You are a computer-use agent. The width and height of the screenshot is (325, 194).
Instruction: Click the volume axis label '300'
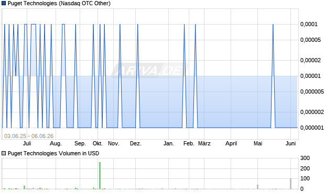(x=305, y=158)
